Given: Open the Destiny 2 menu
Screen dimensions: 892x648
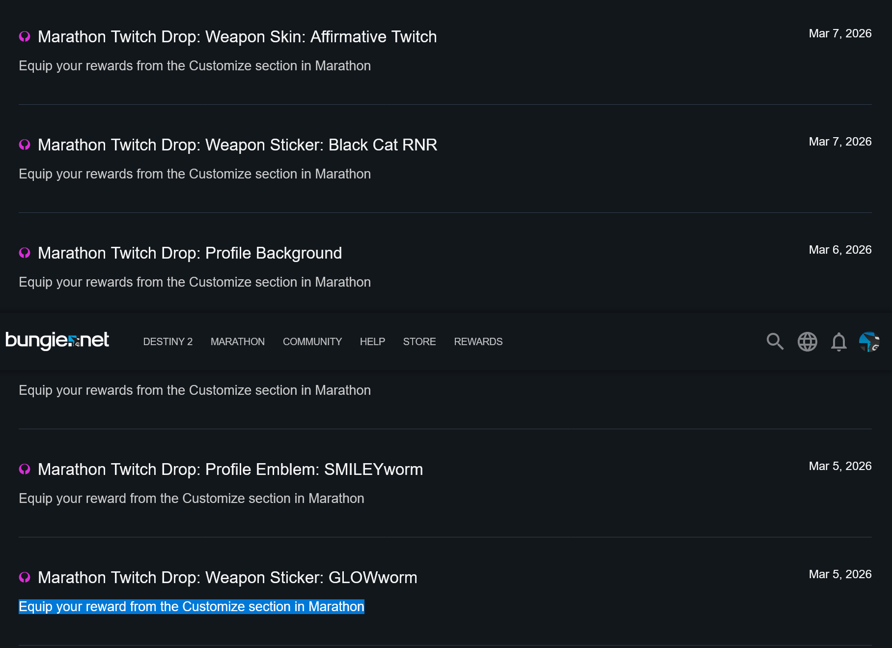Looking at the screenshot, I should click(167, 342).
